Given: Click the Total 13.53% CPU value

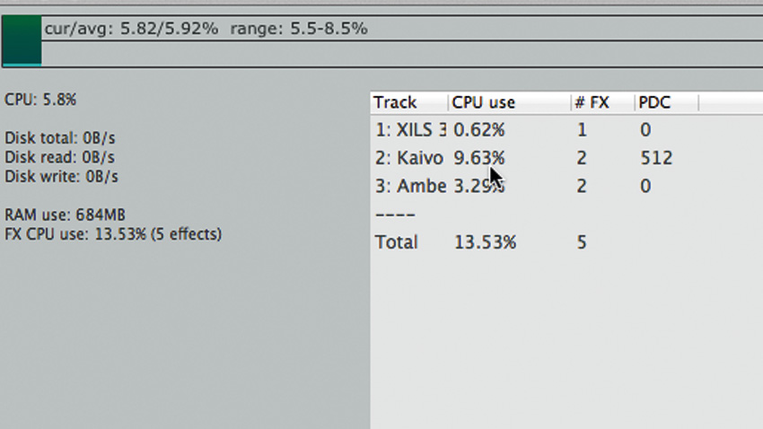Looking at the screenshot, I should (485, 242).
